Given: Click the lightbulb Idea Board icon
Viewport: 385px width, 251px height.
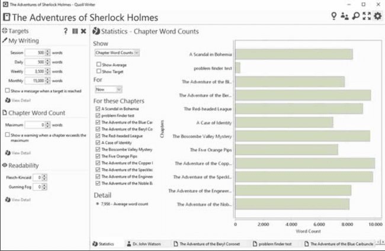Looking at the screenshot, I should click(x=333, y=17).
